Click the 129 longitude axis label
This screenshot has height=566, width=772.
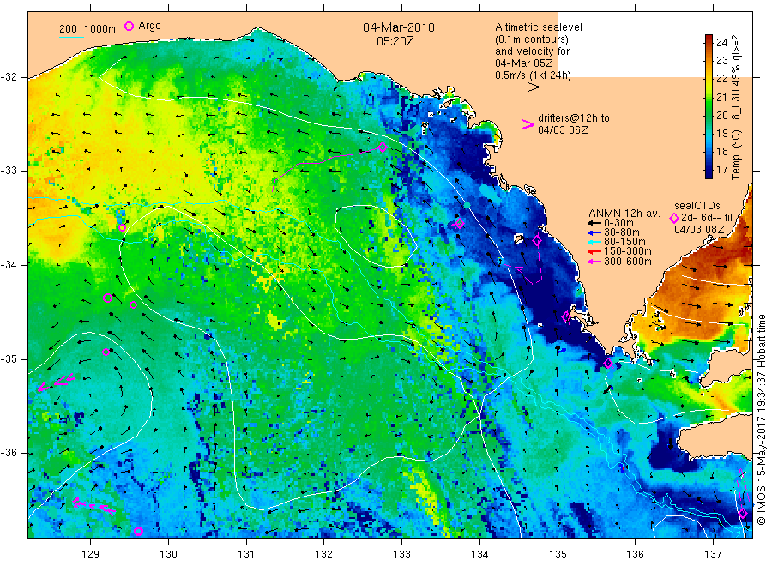point(91,555)
